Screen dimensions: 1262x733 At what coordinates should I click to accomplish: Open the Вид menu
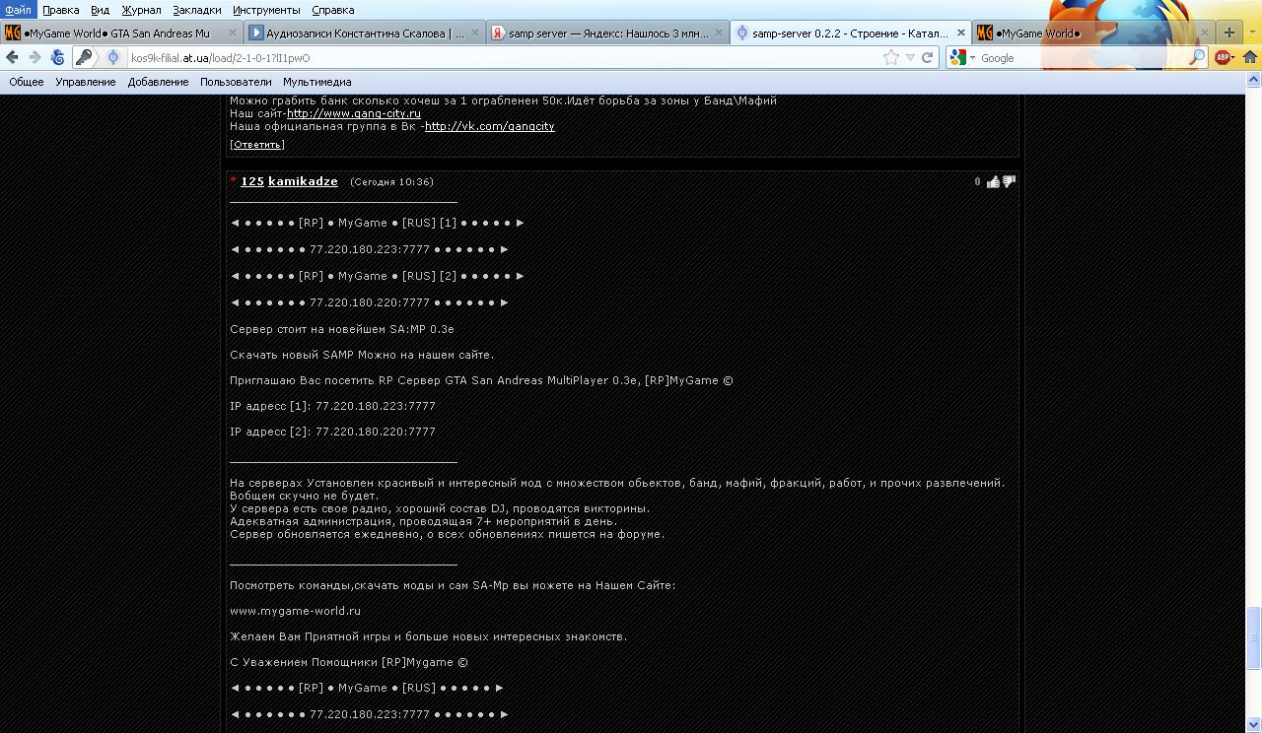coord(100,10)
